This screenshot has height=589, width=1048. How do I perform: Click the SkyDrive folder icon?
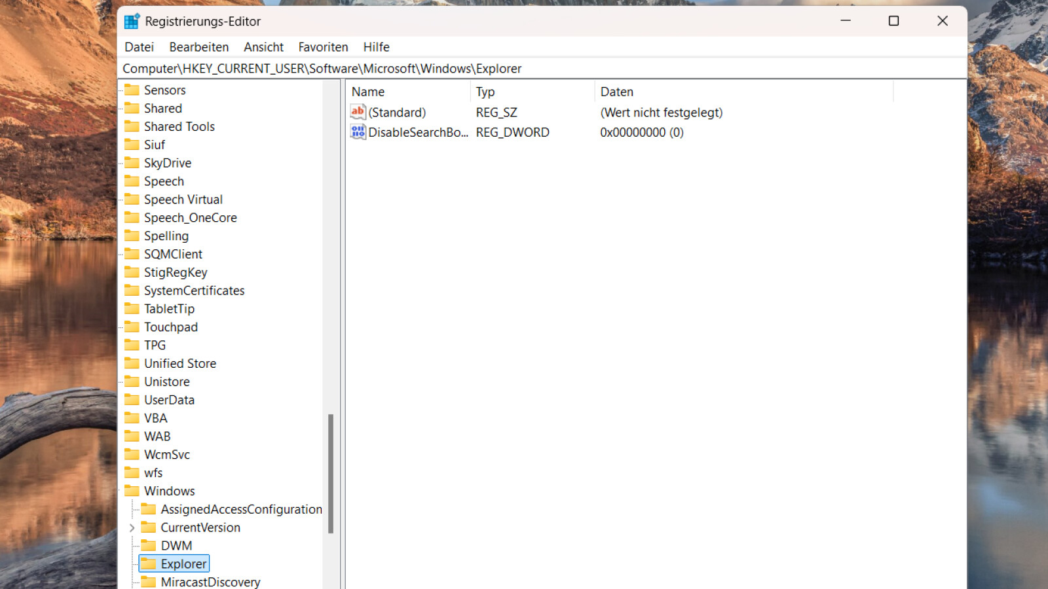point(132,163)
